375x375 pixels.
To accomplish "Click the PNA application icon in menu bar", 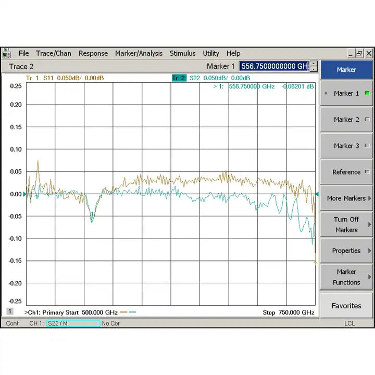I will [7, 53].
